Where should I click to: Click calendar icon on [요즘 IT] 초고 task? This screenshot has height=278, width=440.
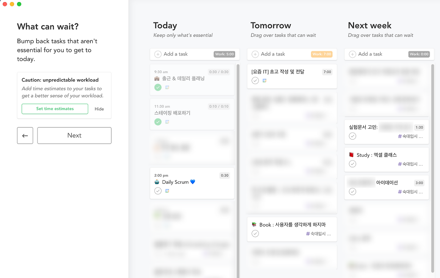pos(265,81)
